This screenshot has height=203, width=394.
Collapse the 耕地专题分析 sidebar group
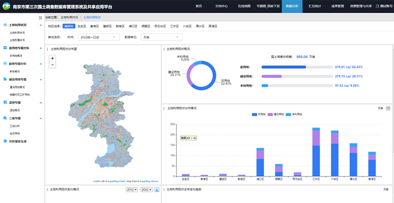41,64
